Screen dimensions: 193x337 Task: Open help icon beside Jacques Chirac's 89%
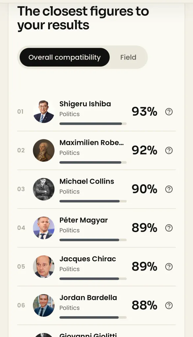point(169,267)
